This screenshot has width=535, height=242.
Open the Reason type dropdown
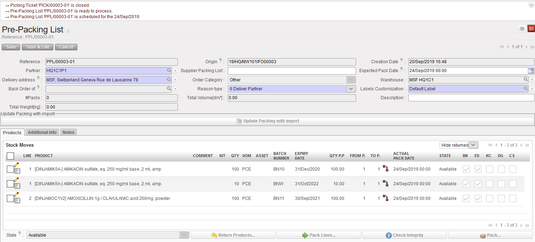point(351,89)
